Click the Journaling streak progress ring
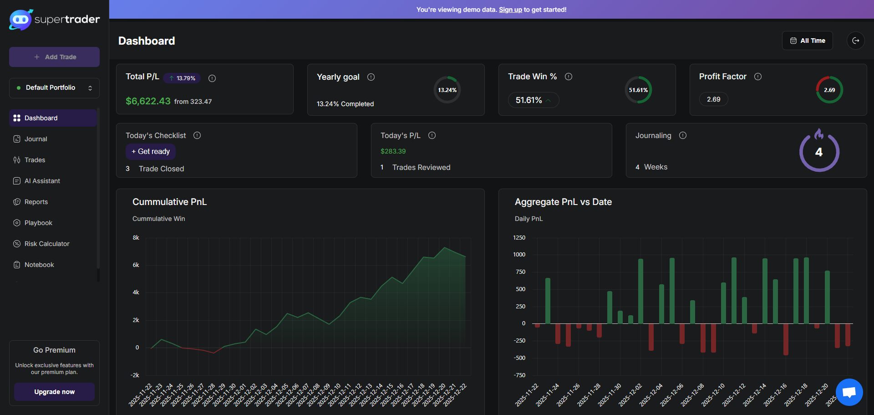Image resolution: width=874 pixels, height=415 pixels. [x=819, y=152]
